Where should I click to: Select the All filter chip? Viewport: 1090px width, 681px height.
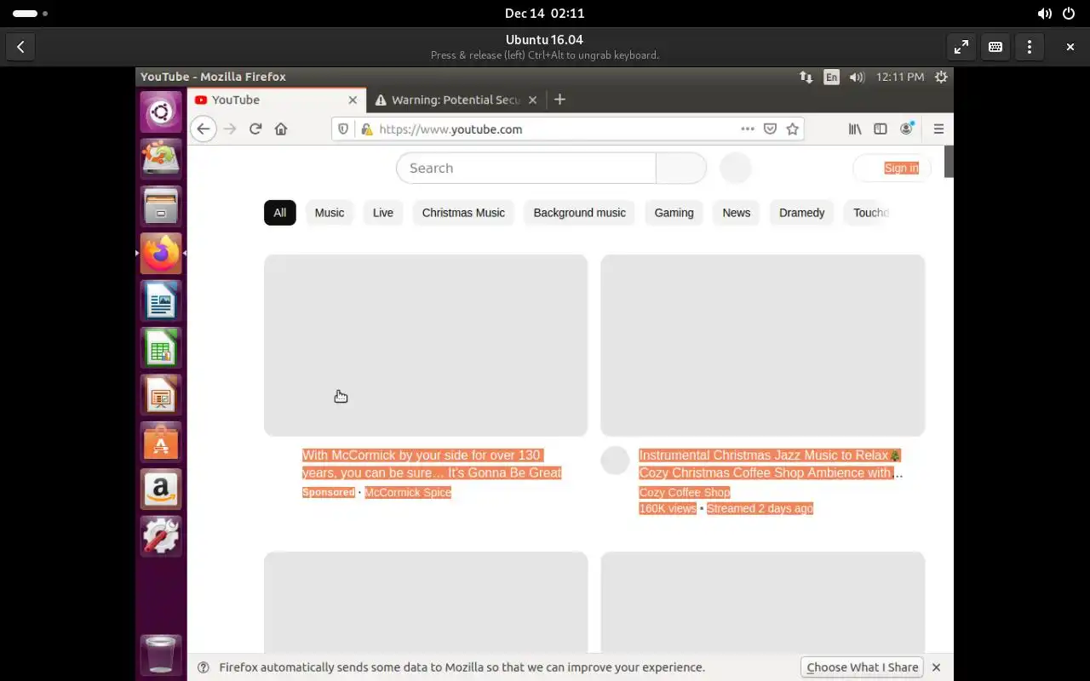tap(280, 213)
